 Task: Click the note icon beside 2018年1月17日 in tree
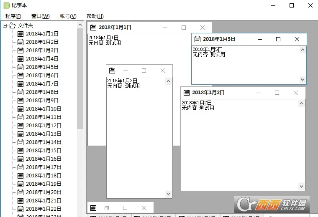coord(20,167)
